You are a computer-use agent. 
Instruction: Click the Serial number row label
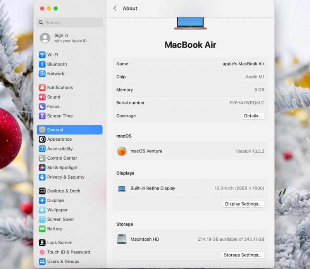[130, 103]
